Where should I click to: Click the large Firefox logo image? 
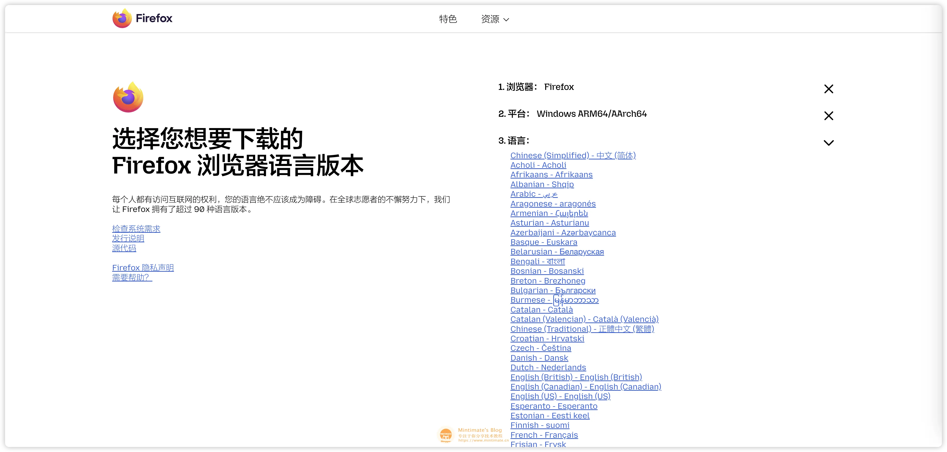click(x=128, y=97)
